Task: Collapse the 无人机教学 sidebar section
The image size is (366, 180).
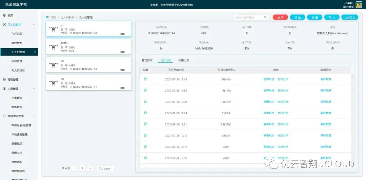Action: click(x=34, y=24)
